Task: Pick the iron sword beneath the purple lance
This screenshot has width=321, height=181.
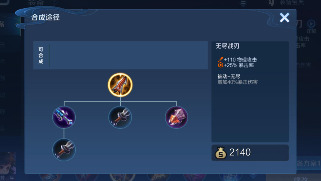Action: click(64, 150)
